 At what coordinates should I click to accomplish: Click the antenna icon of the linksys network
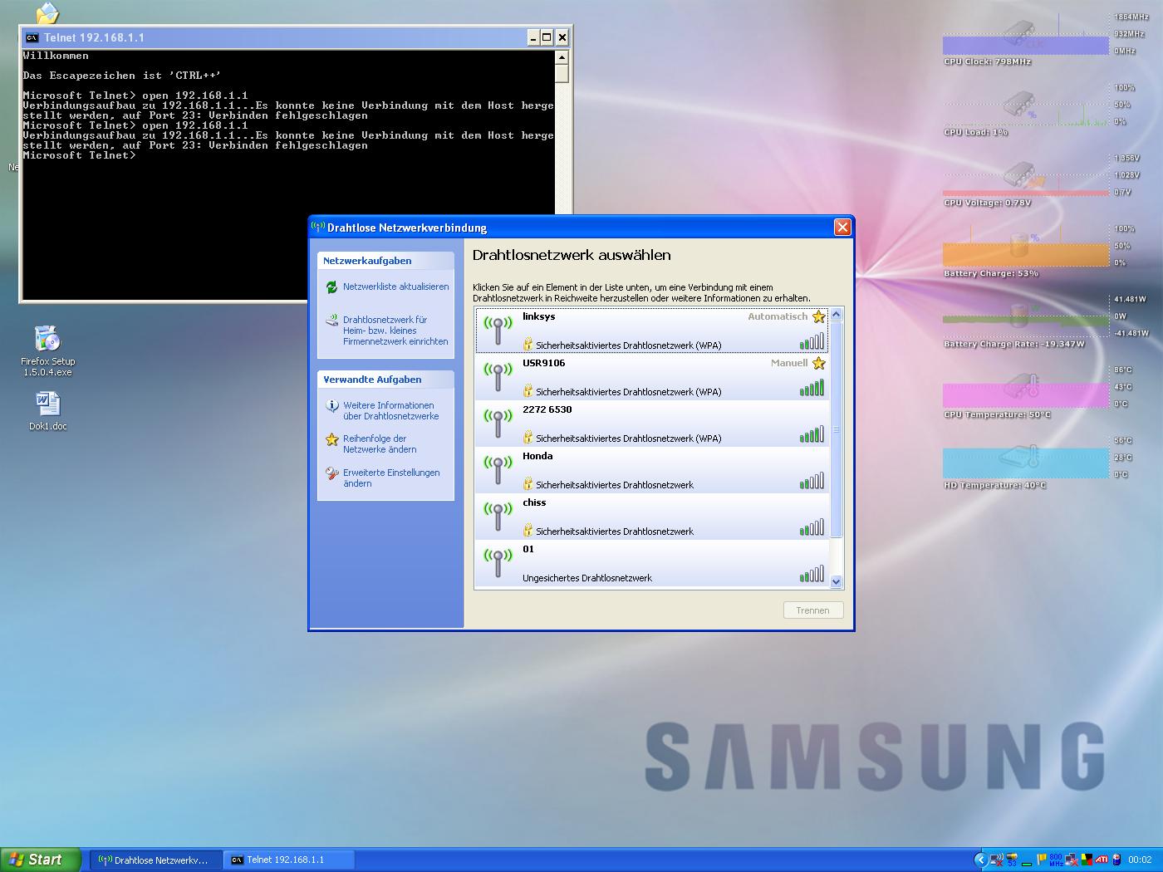[x=498, y=330]
